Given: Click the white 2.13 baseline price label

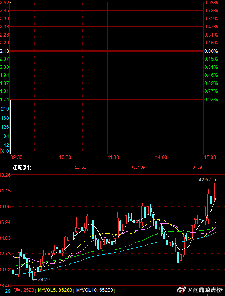Looking at the screenshot, I should click(5, 51).
